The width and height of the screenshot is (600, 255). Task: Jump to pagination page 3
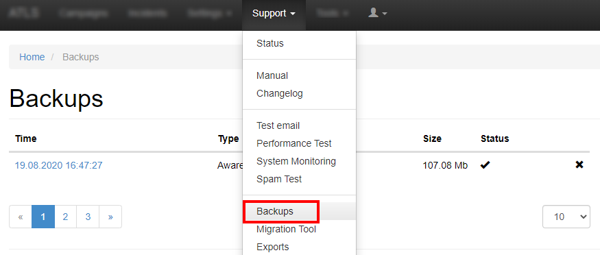[88, 217]
